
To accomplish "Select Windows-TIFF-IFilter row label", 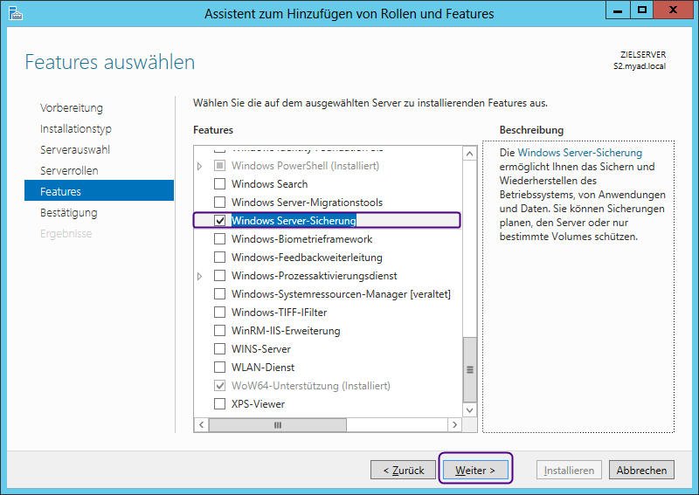I will (279, 313).
